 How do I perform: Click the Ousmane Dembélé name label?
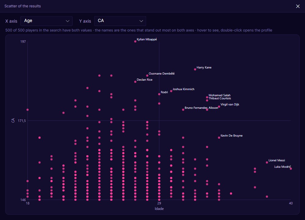pyautogui.click(x=161, y=73)
